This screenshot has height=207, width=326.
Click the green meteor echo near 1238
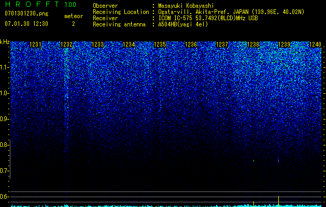[253, 160]
